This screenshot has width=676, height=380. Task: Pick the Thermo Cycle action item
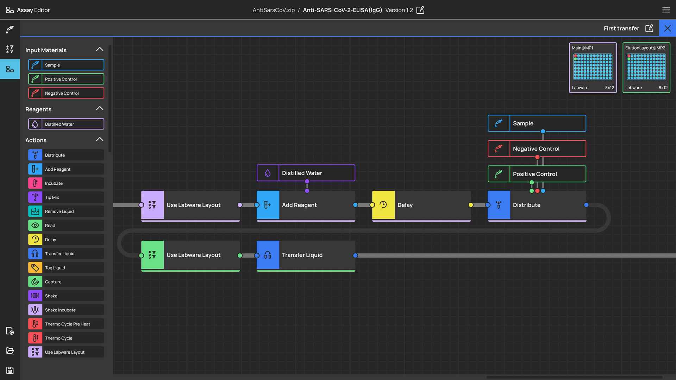pos(66,338)
